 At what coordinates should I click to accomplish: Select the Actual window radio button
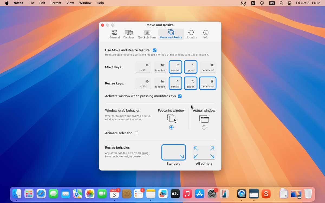(204, 127)
